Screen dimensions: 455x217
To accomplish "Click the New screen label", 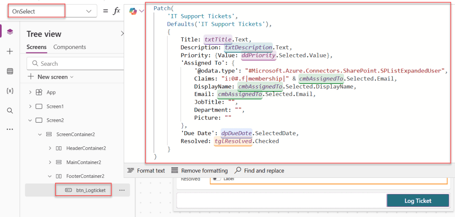I will click(52, 77).
